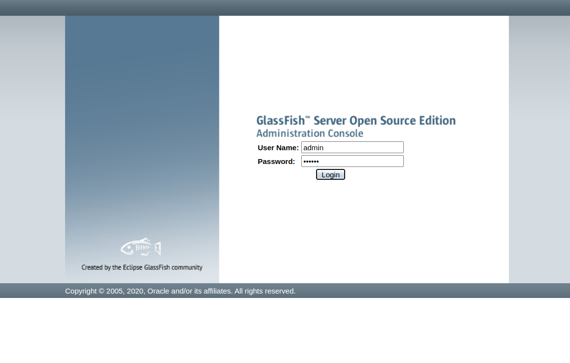Click the "User Name:" label
Screen dimensions: 570x363
tap(278, 148)
